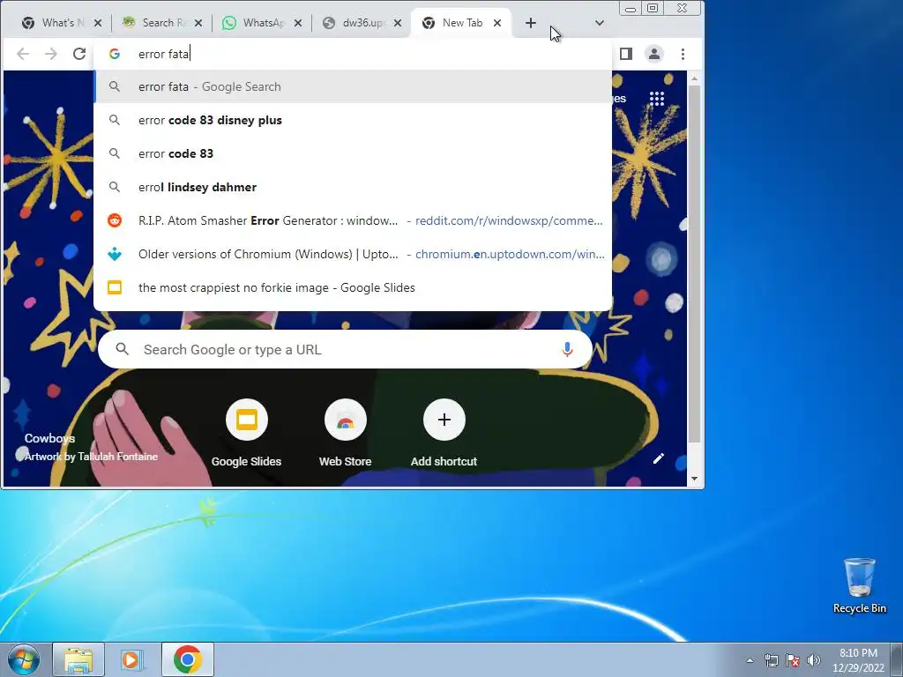Close the New Tab tab
The image size is (903, 677).
click(497, 23)
